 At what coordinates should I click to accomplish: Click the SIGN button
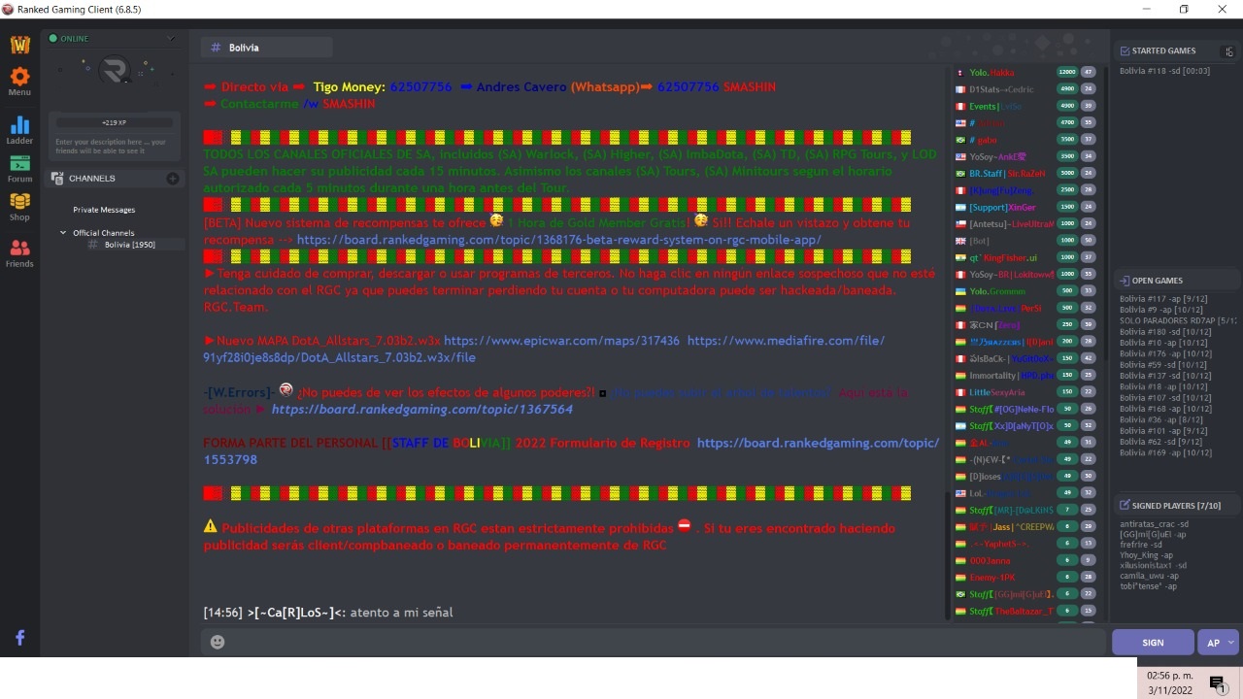1153,643
